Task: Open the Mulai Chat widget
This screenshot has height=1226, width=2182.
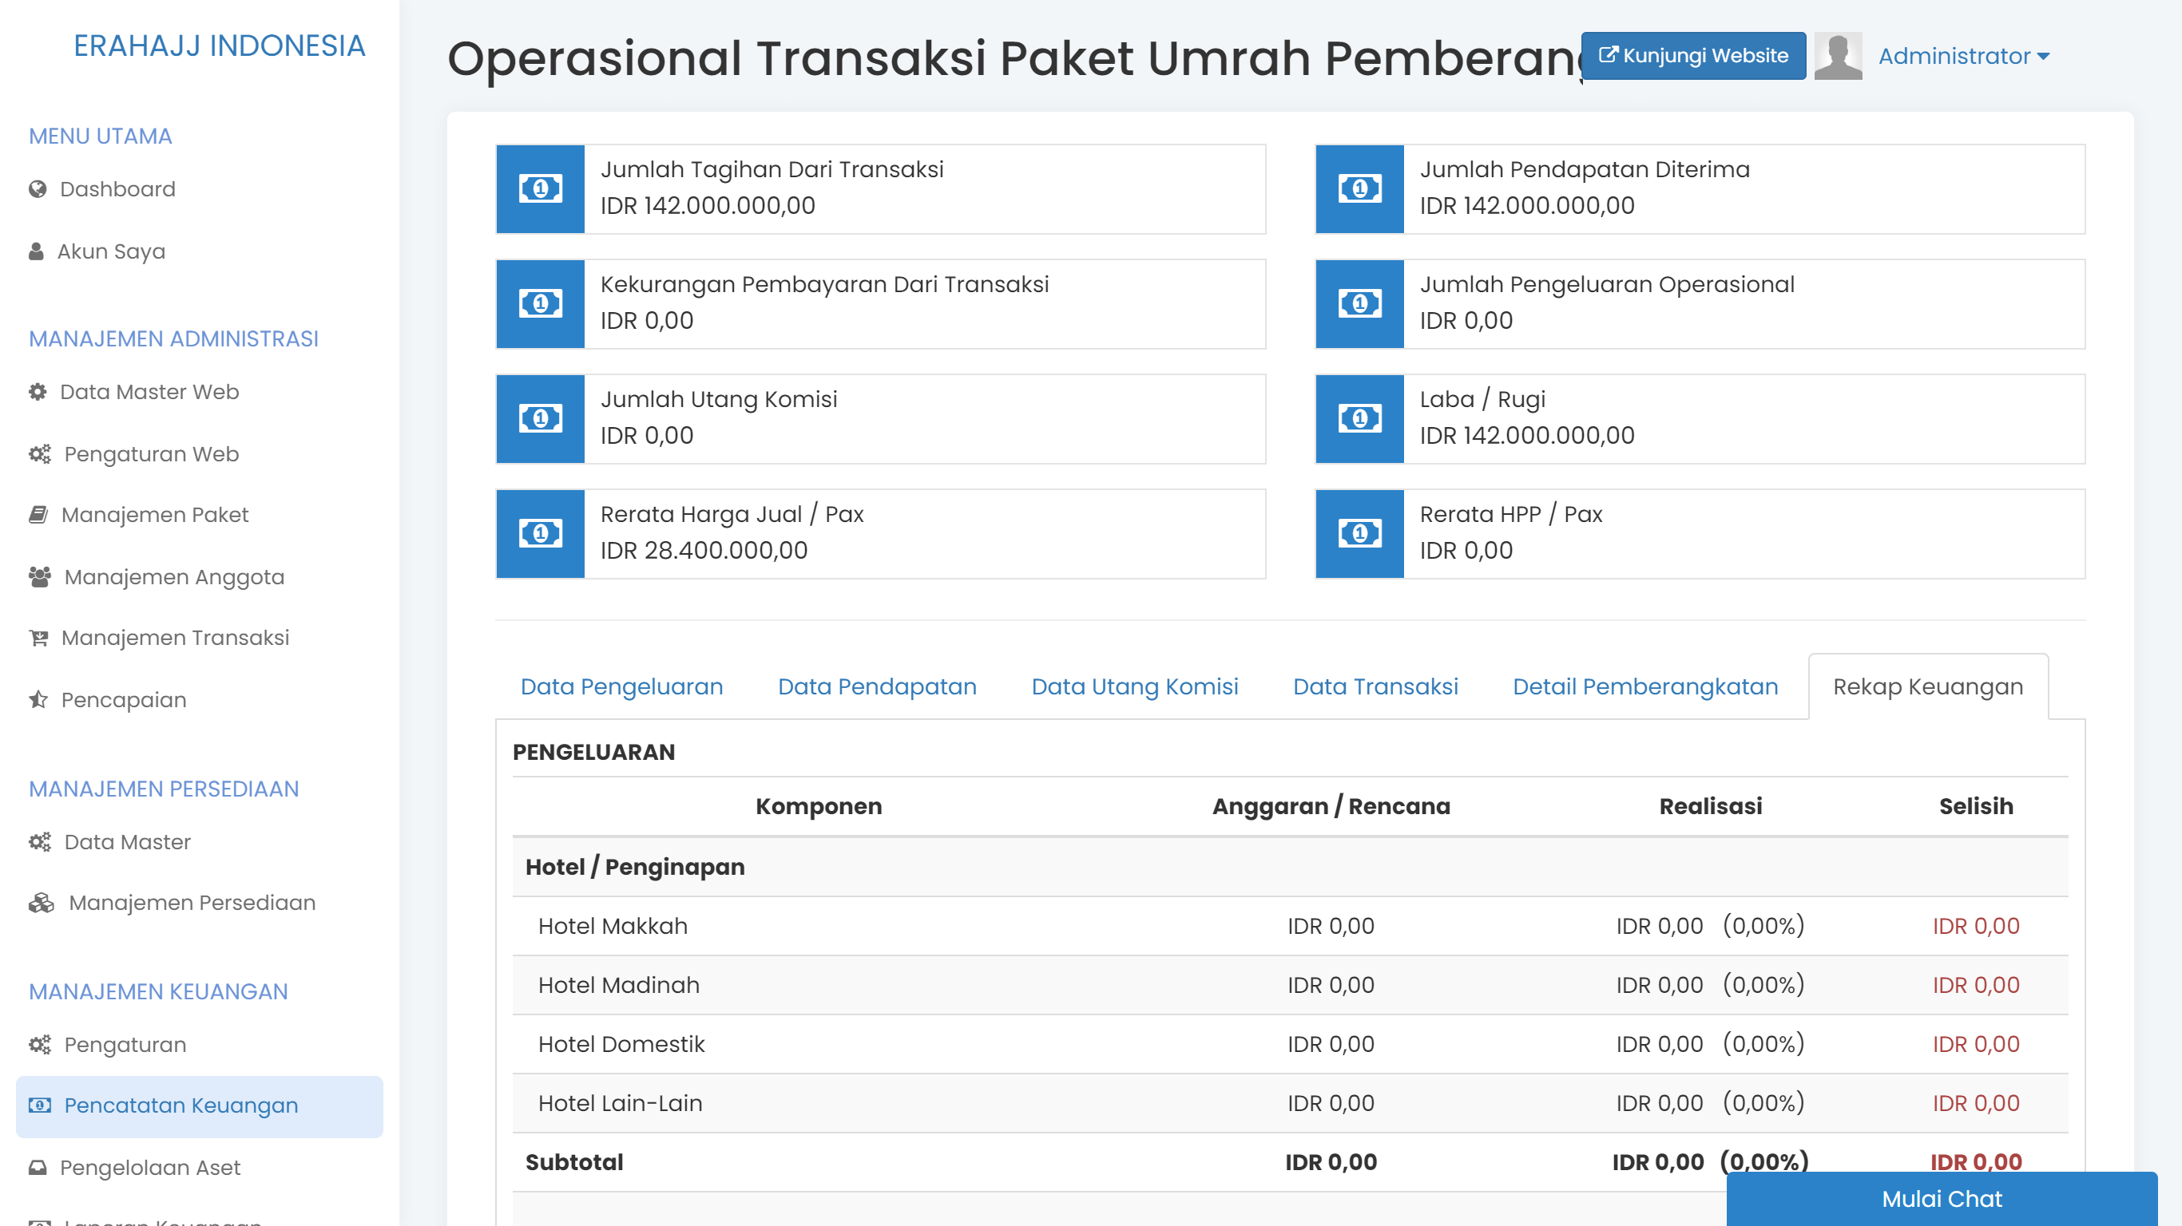Action: [1942, 1198]
